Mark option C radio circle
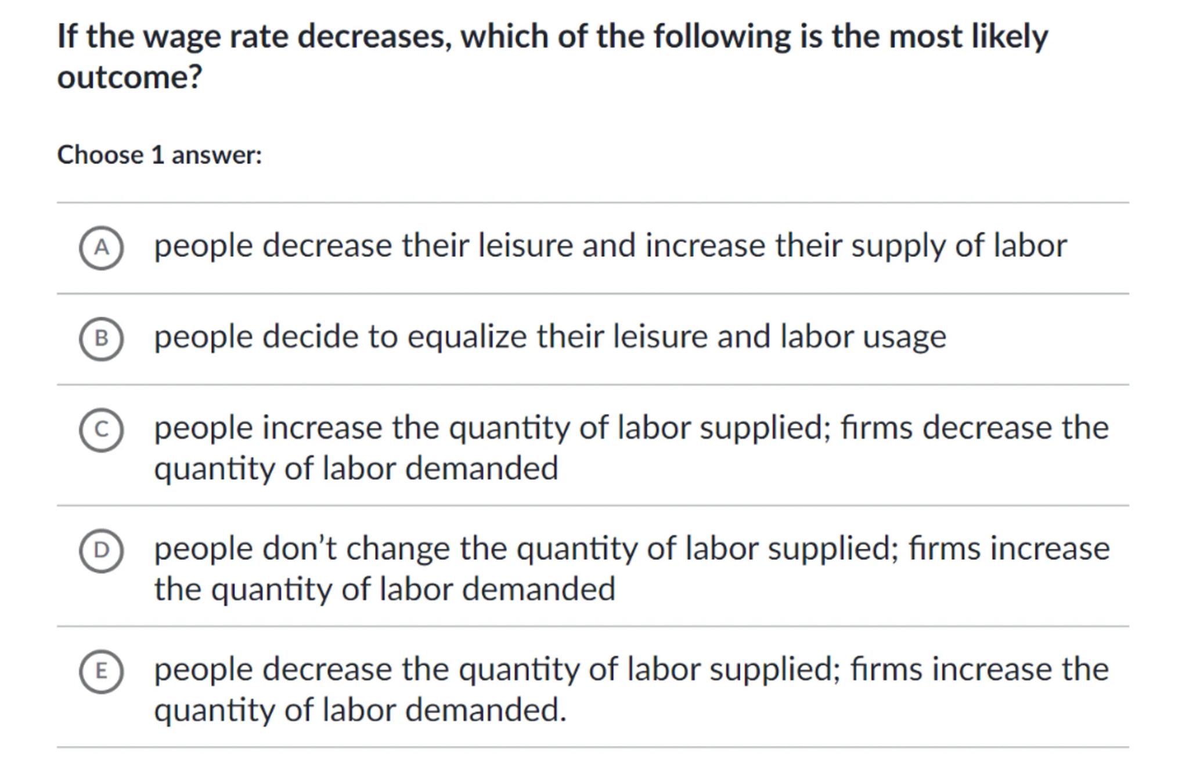The image size is (1189, 759). click(x=101, y=430)
